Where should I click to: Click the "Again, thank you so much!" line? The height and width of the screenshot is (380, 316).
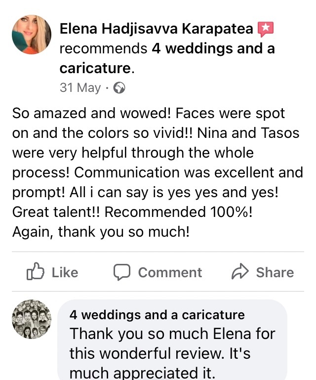[101, 232]
